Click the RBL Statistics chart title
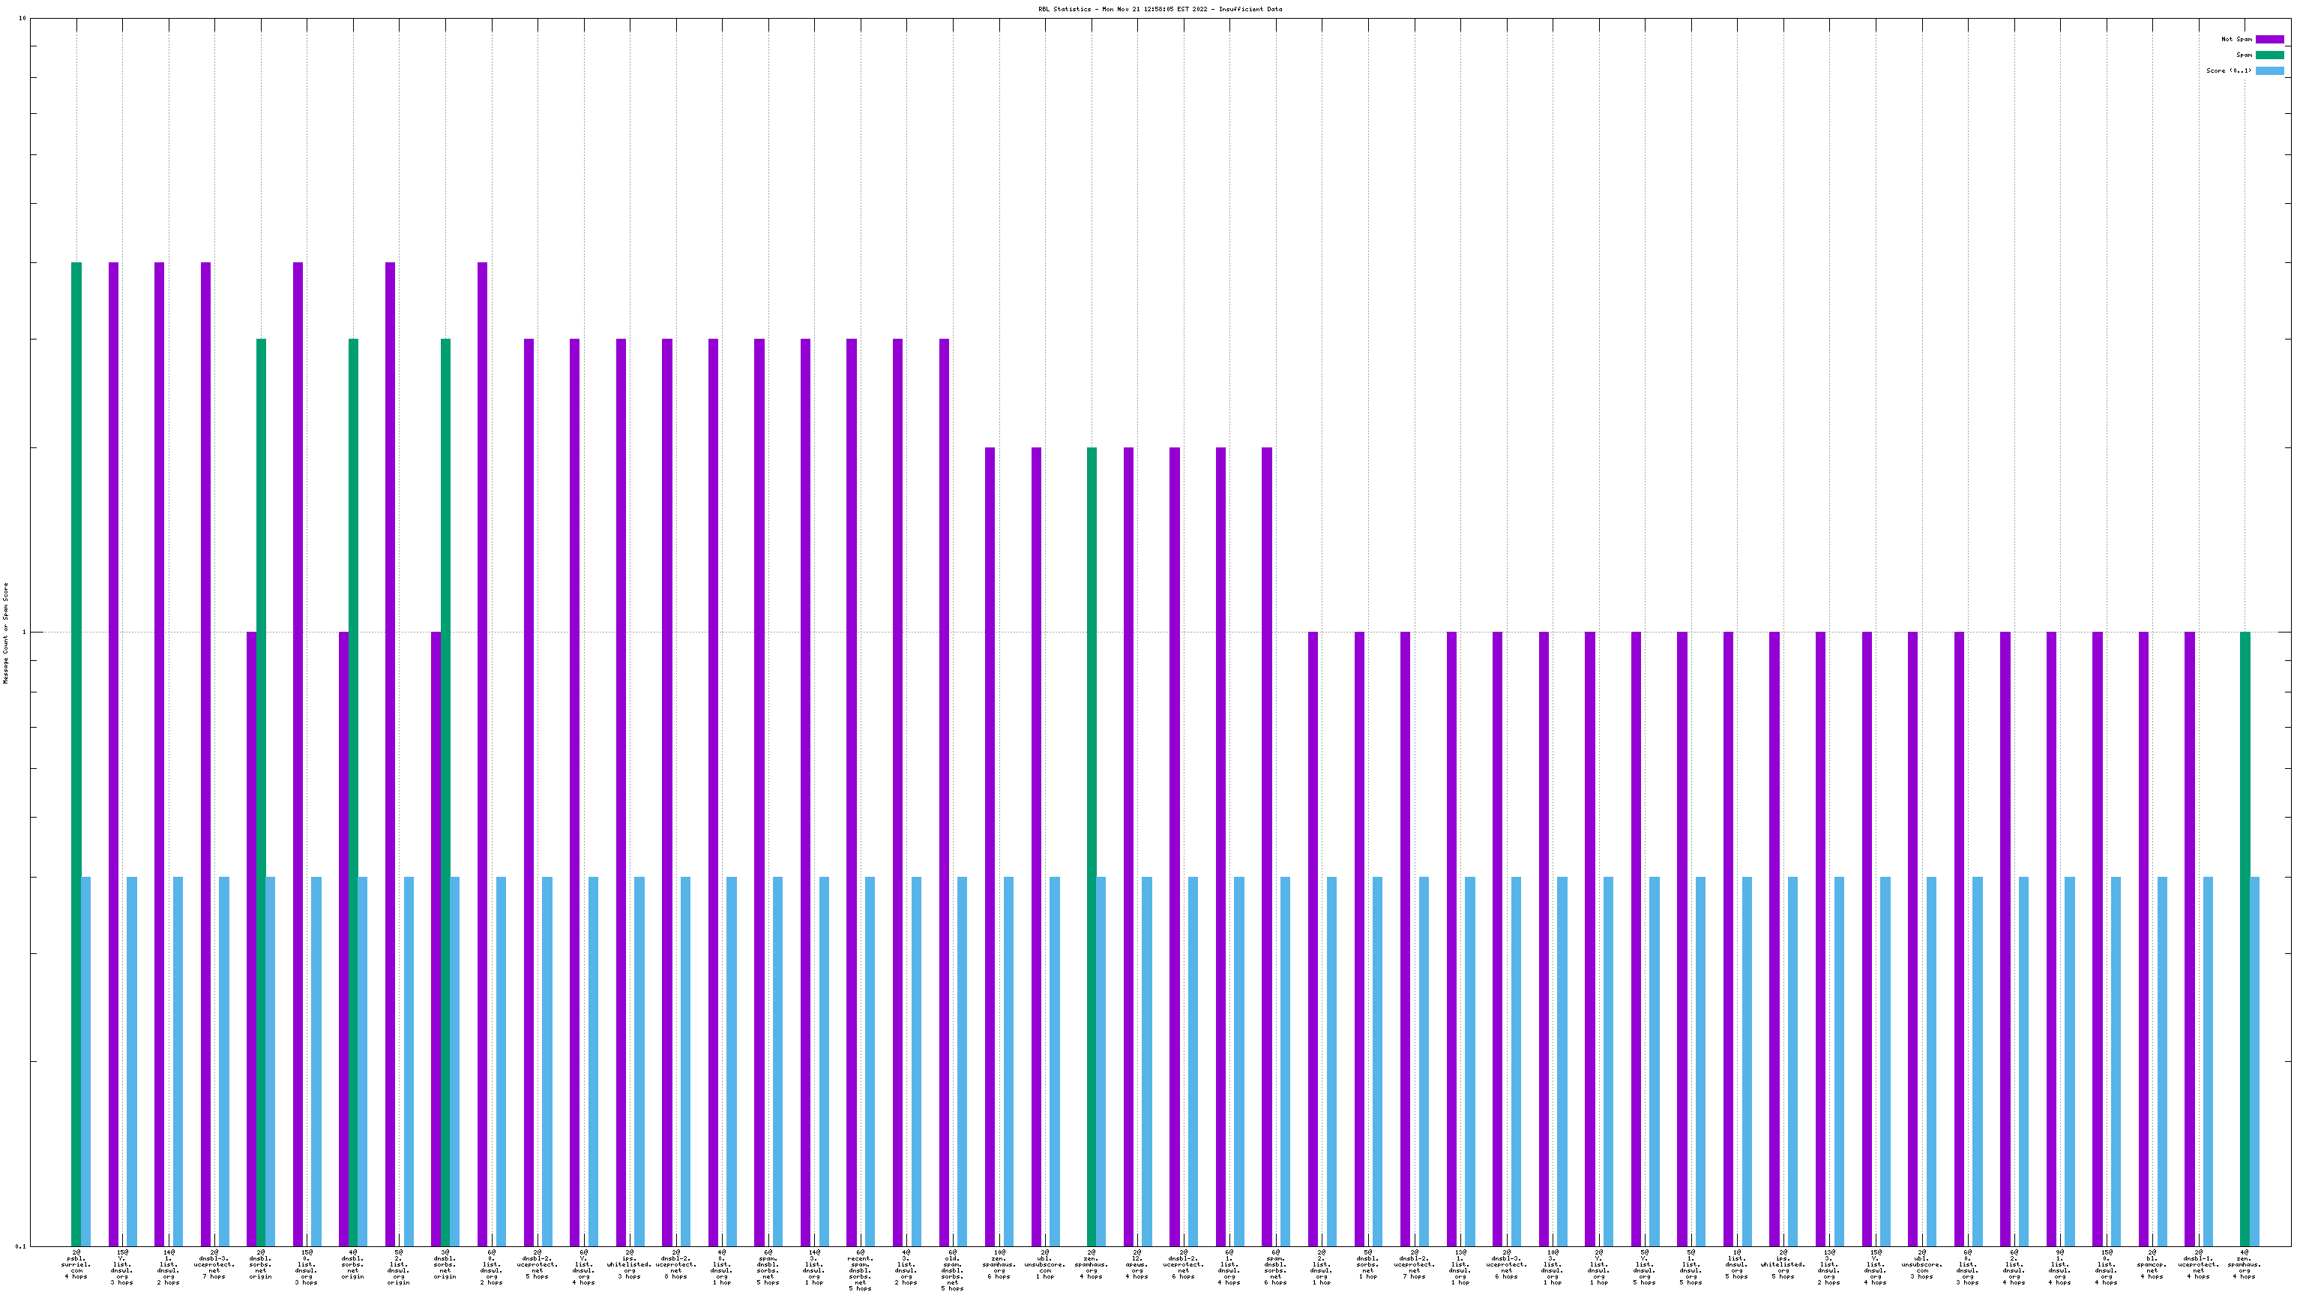Image resolution: width=2303 pixels, height=1295 pixels. pyautogui.click(x=1160, y=9)
